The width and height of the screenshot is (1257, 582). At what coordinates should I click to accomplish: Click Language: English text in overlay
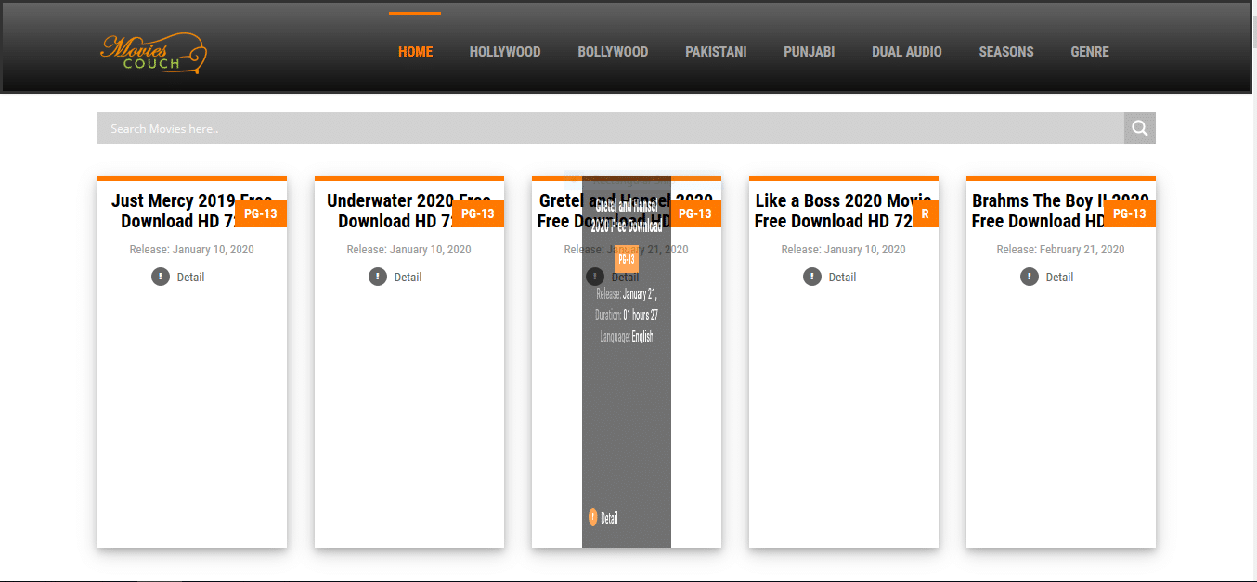tap(627, 337)
